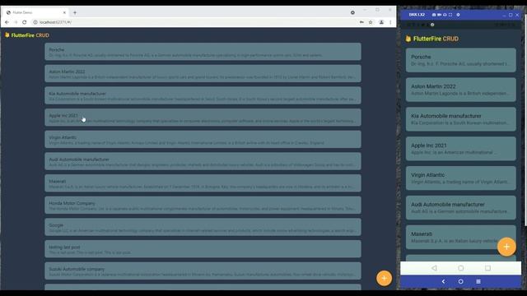Tap the Virgin Atlantic card in emulator
This screenshot has height=296, width=527.
(x=461, y=178)
